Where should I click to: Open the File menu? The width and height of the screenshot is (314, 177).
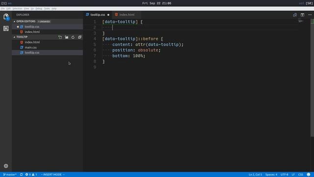[3, 9]
